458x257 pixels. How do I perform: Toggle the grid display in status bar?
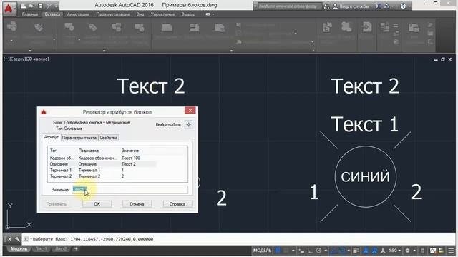coord(278,251)
